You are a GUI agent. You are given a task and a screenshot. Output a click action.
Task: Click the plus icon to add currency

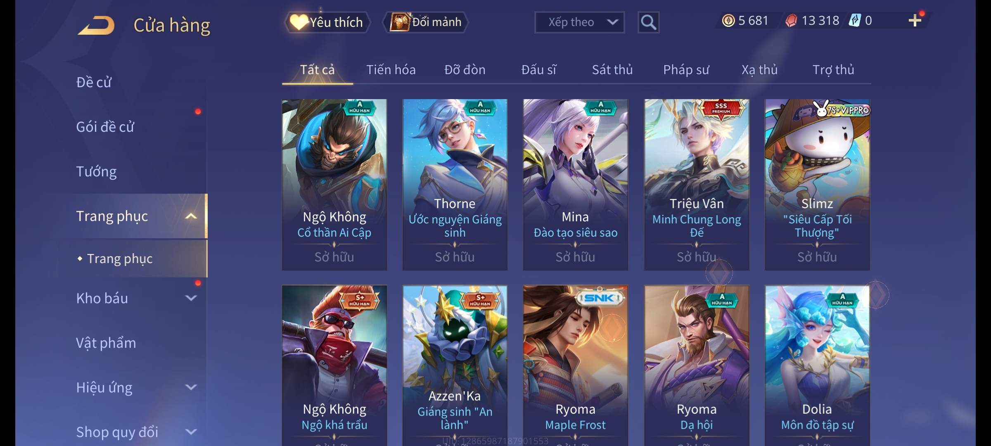915,21
